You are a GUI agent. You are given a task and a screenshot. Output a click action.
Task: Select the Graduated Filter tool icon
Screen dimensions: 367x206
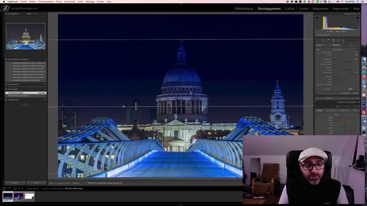(x=333, y=40)
